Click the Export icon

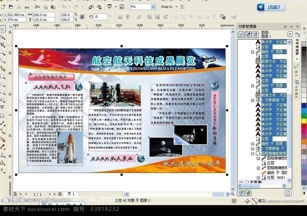(x=99, y=7)
